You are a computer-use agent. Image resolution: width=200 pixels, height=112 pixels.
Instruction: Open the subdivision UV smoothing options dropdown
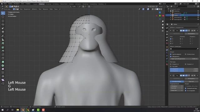(192, 86)
